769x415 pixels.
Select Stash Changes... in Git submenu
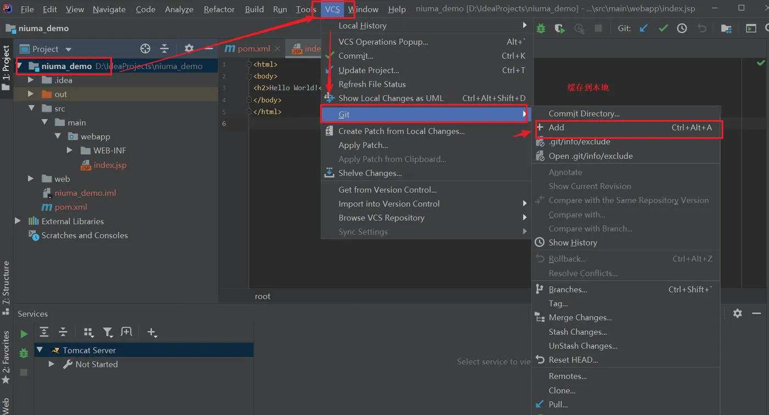[627, 332]
